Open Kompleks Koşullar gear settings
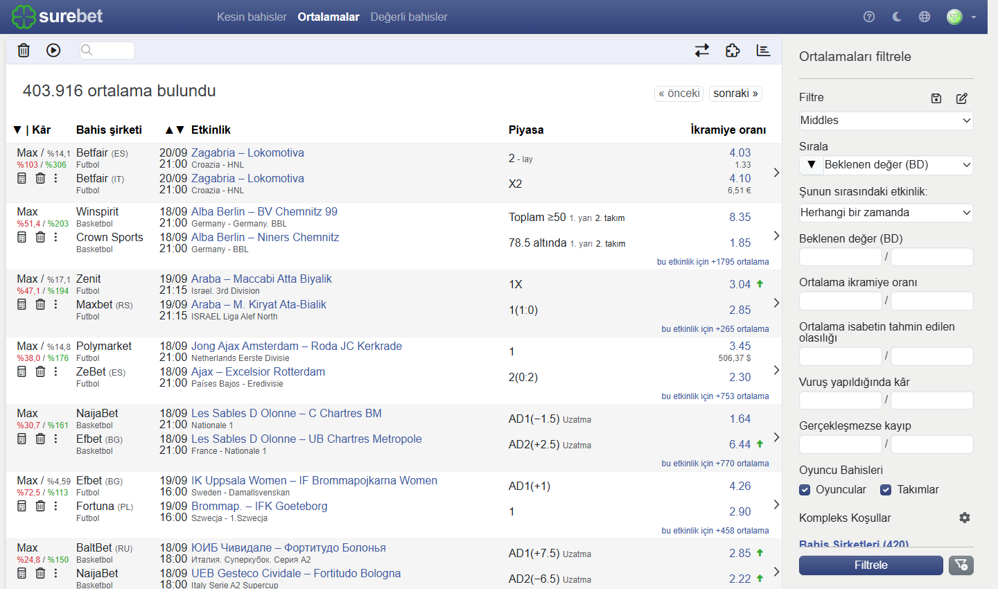Screen dimensions: 998x589 (x=965, y=518)
